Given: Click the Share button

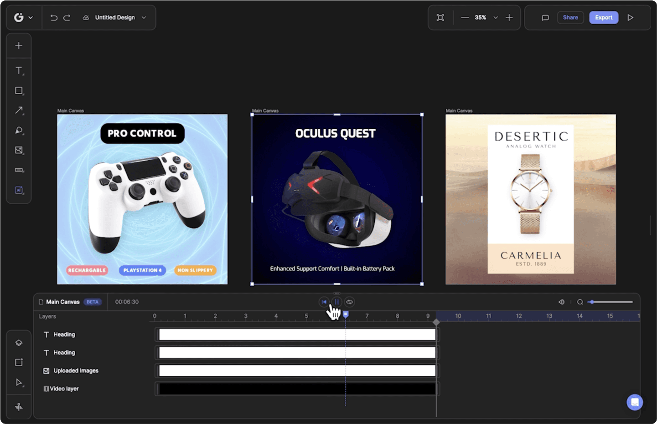Looking at the screenshot, I should coord(570,17).
